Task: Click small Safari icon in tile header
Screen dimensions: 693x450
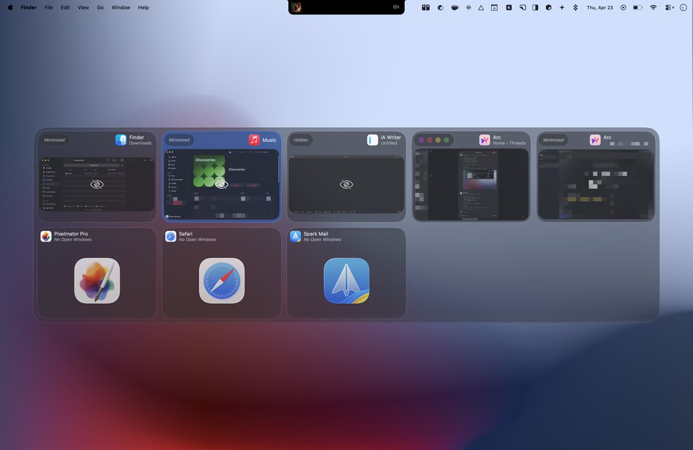Action: tap(170, 236)
